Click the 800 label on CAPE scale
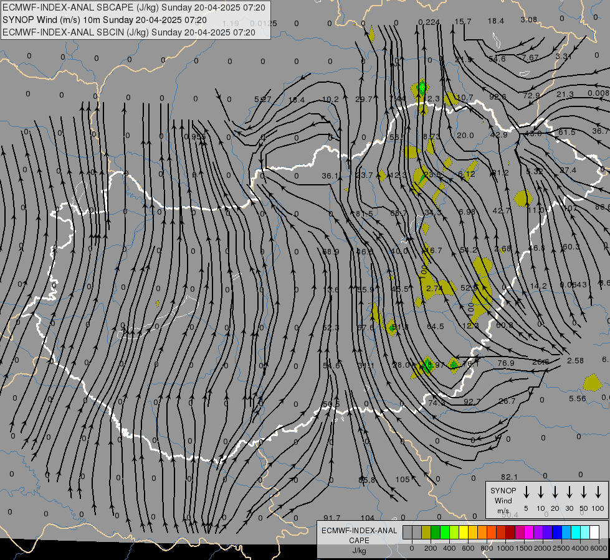 [x=487, y=548]
